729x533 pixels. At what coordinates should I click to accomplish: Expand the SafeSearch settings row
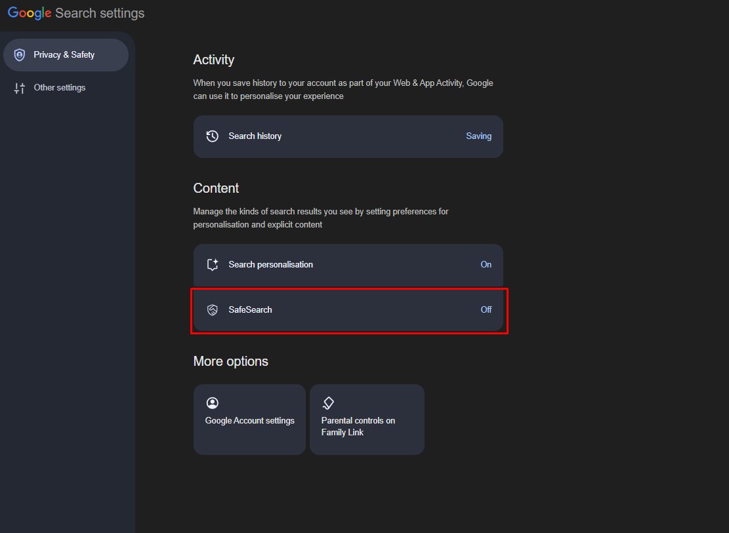pyautogui.click(x=348, y=309)
